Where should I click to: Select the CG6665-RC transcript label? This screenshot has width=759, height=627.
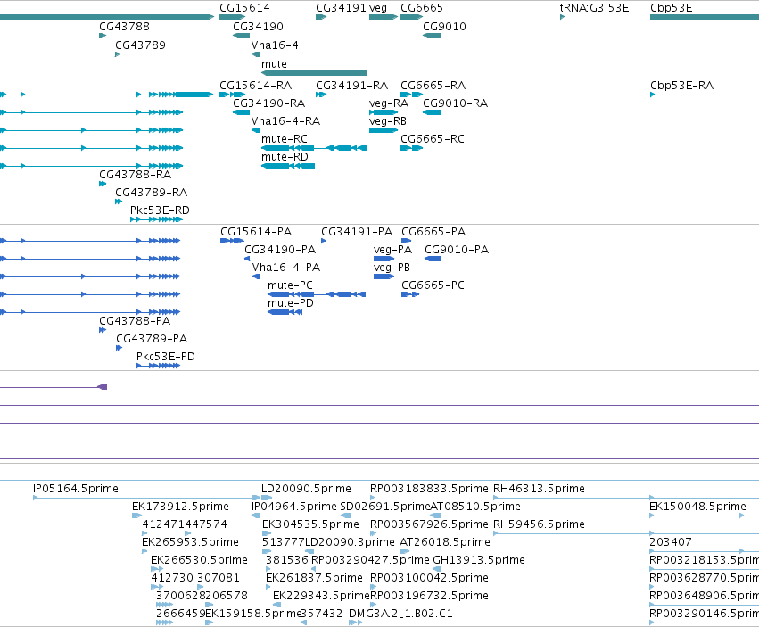tap(433, 139)
